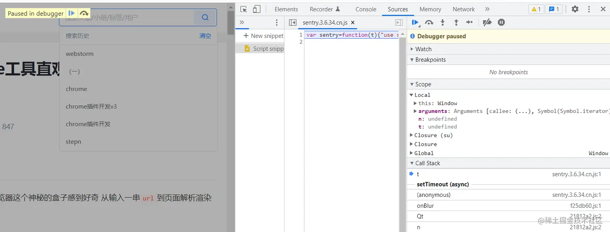
Task: Select call stack frame t
Action: (x=508, y=174)
